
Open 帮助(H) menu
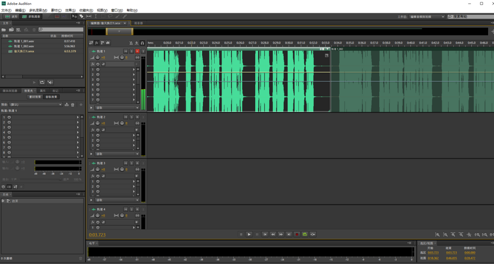(132, 10)
